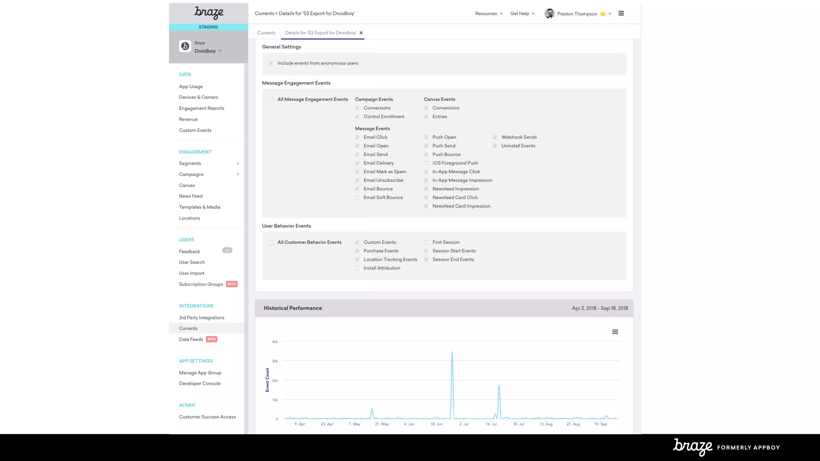Open the Developer Console link

(199, 383)
